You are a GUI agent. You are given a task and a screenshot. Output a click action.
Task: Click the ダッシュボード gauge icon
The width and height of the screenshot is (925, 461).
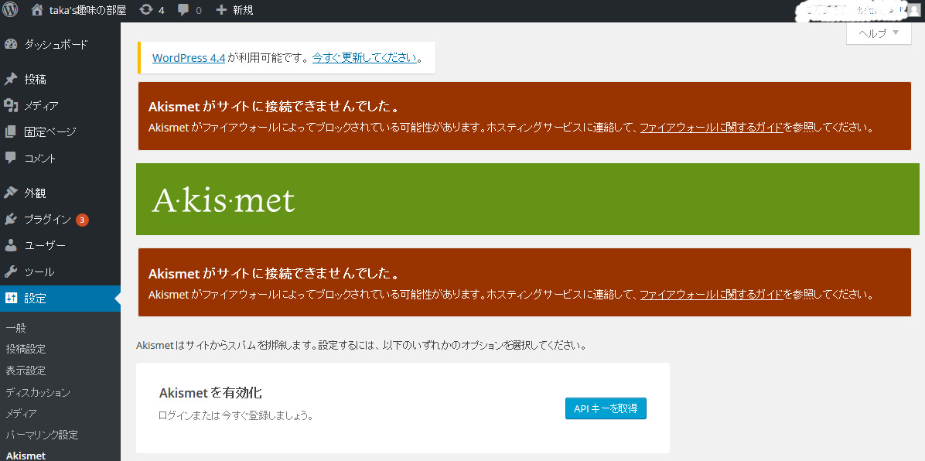pos(11,44)
